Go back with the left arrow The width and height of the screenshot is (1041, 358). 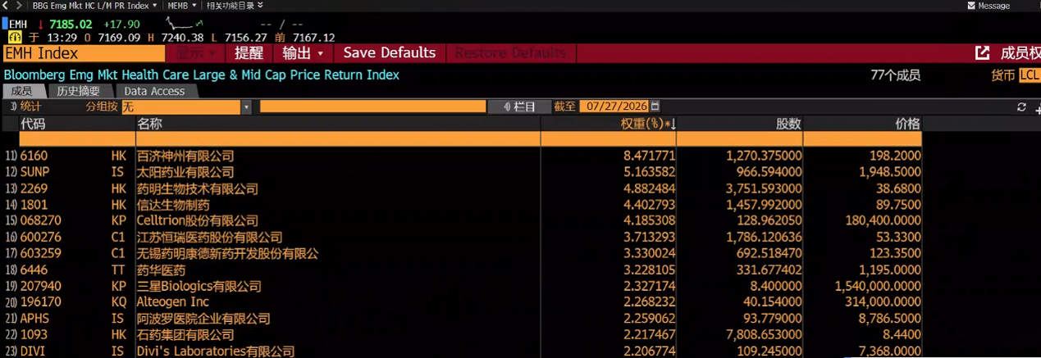click(7, 6)
